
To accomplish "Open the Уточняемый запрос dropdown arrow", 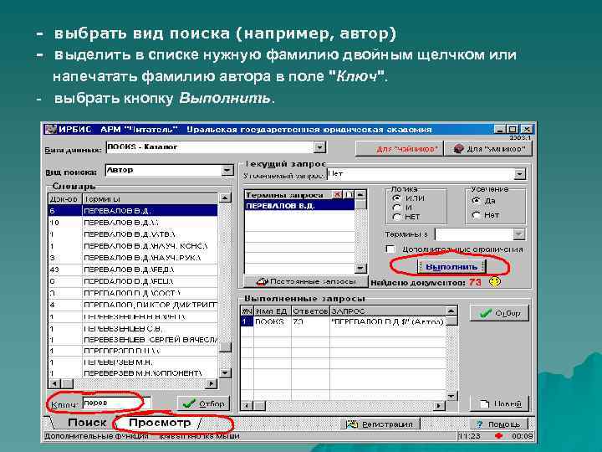I will pyautogui.click(x=519, y=174).
